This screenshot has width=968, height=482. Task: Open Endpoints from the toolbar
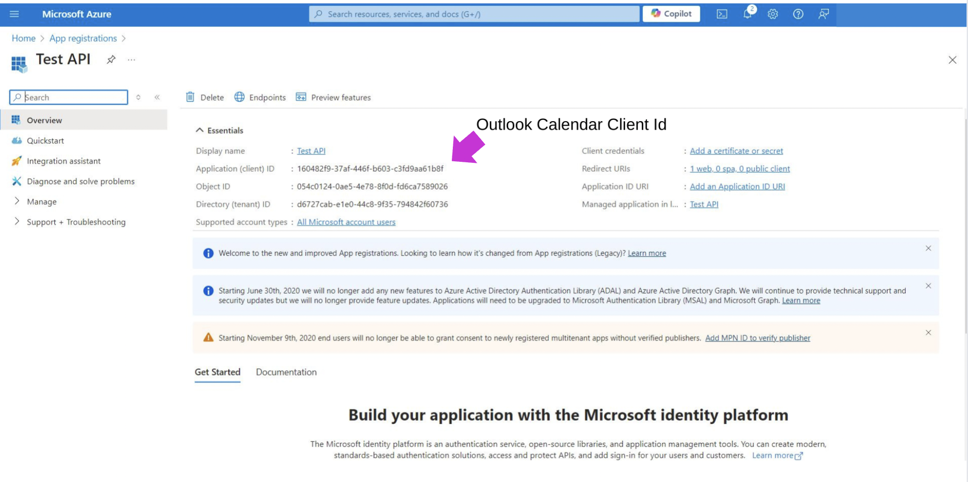(x=260, y=97)
